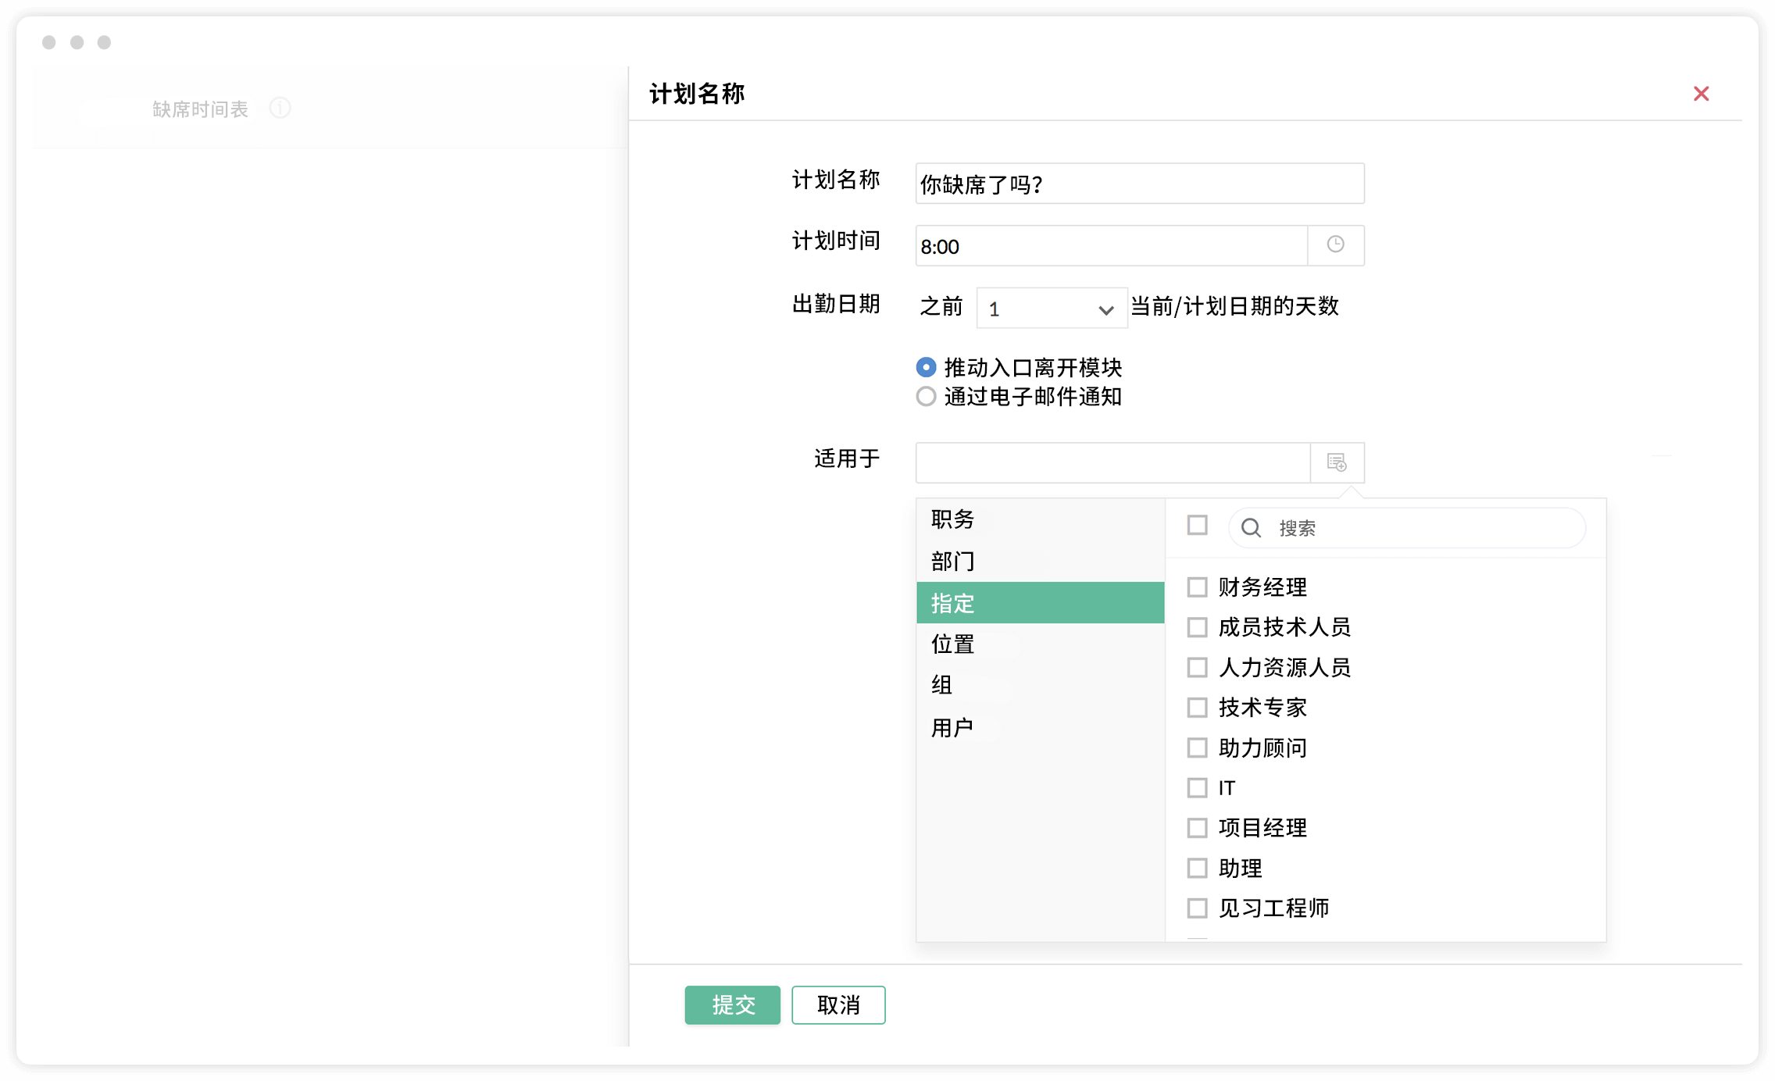1775x1081 pixels.
Task: Click the info icon next to 缺席时间表
Action: coord(280,108)
